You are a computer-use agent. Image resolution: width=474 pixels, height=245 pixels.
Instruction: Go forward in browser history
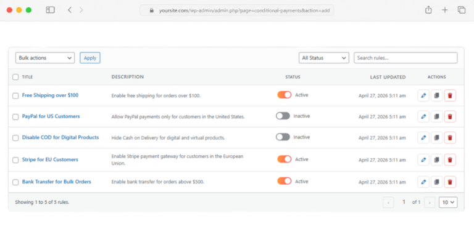point(81,10)
